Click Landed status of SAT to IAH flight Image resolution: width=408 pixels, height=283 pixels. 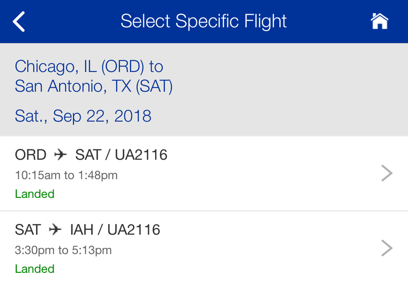coord(35,269)
